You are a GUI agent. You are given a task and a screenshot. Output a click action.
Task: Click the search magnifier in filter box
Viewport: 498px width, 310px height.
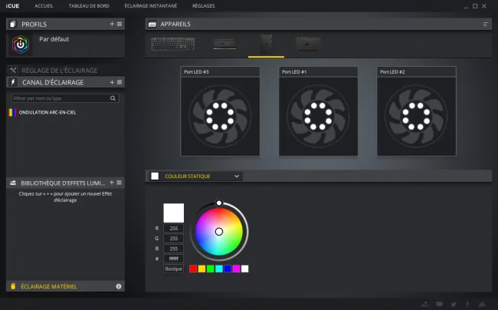113,98
